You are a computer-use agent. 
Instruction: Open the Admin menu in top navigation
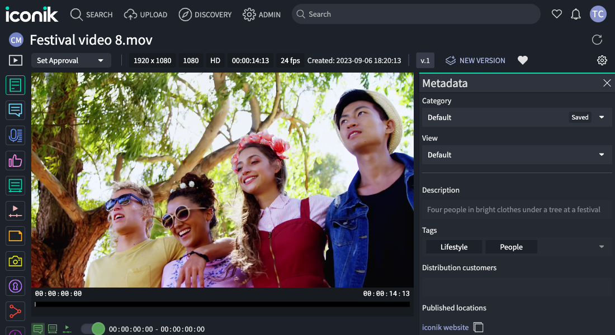pyautogui.click(x=262, y=15)
